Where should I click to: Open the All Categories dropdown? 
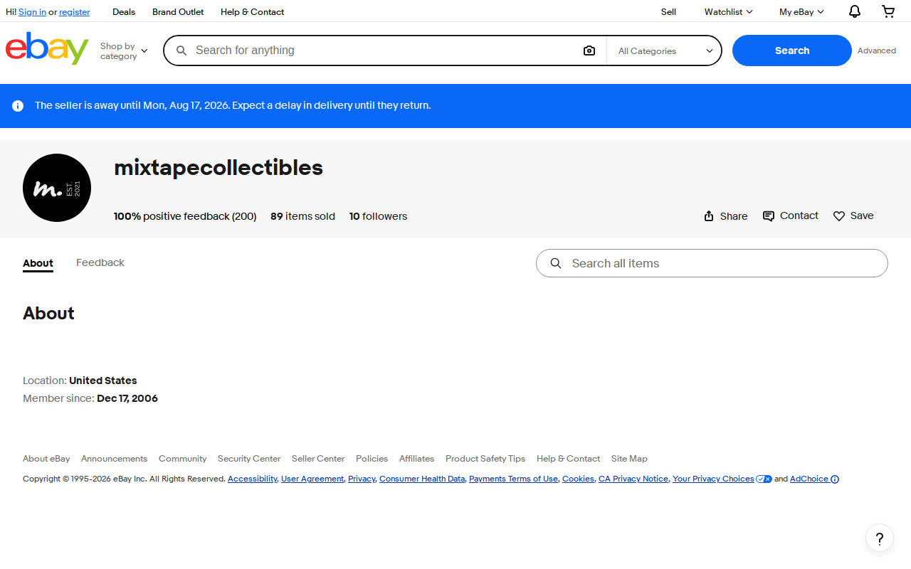[665, 51]
